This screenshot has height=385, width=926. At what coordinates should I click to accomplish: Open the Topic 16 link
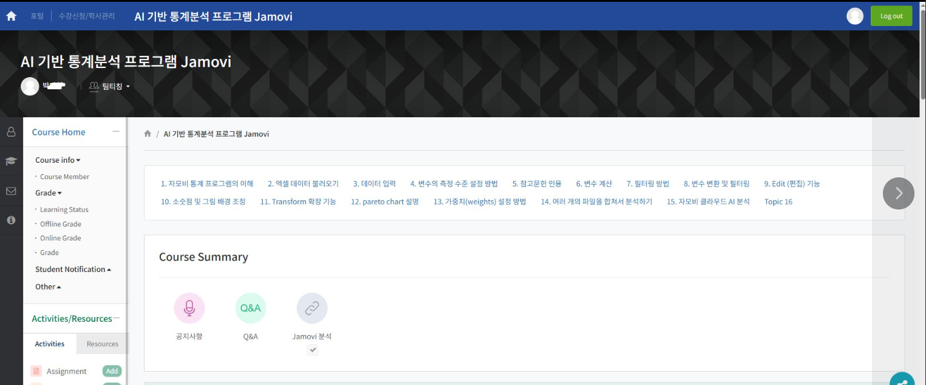pos(778,202)
